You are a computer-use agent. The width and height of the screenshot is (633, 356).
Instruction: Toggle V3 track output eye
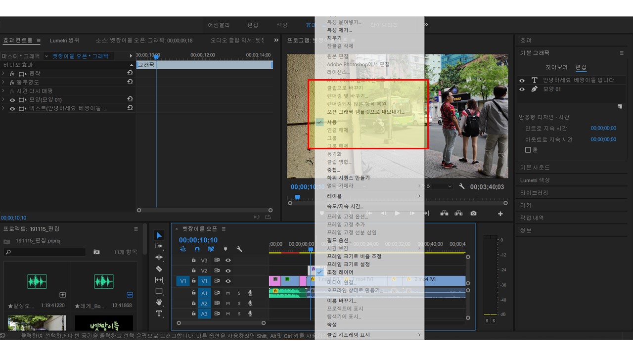pos(228,260)
